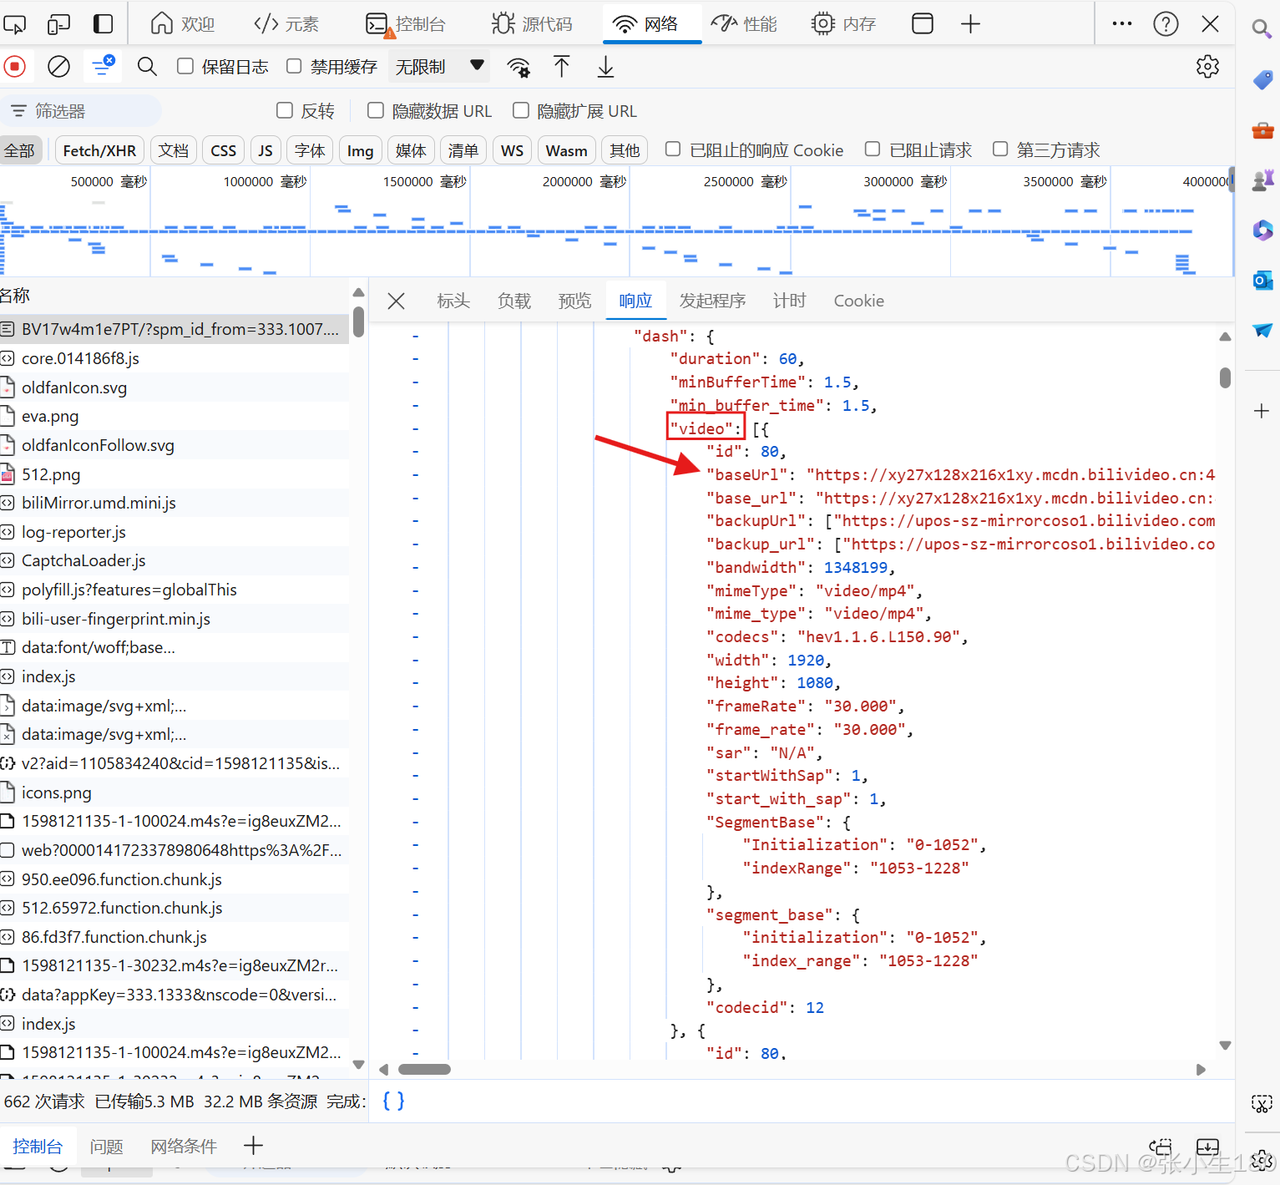This screenshot has width=1280, height=1185.
Task: Select request biliMirror.umd.mini.js
Action: click(x=175, y=503)
